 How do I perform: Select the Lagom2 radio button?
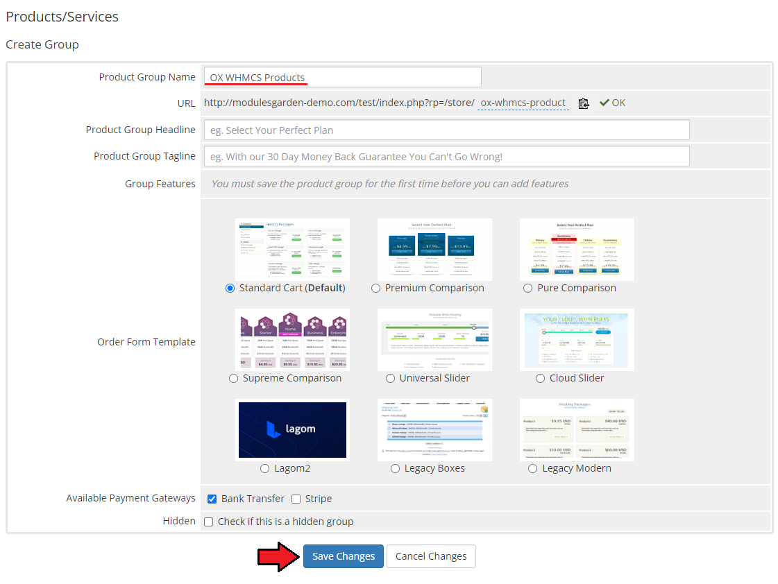(265, 469)
